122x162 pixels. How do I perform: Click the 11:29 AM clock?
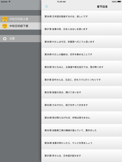(x=61, y=2)
